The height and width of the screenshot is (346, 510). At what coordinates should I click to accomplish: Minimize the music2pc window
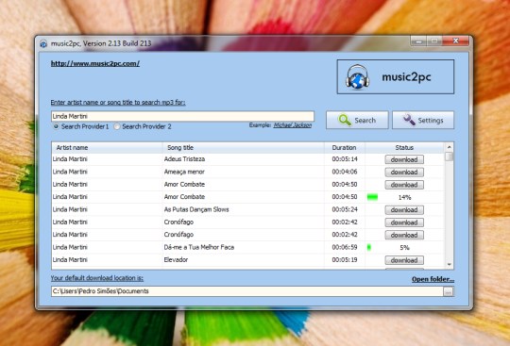click(419, 41)
